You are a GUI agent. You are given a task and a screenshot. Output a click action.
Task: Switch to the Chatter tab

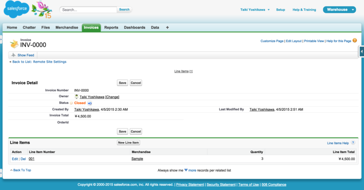[29, 27]
